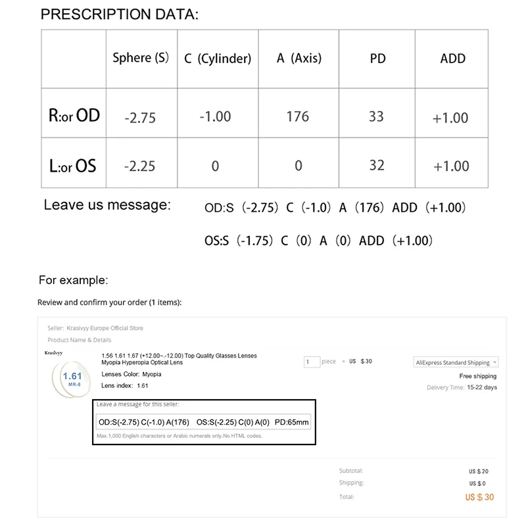
Task: Click the OD sphere value -2.75 cell
Action: click(x=140, y=118)
